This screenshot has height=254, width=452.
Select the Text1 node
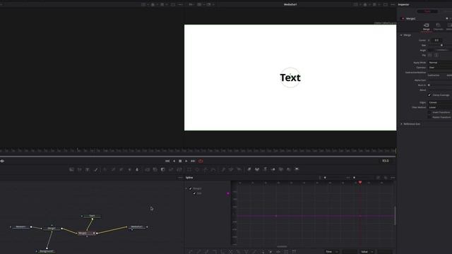tap(92, 216)
